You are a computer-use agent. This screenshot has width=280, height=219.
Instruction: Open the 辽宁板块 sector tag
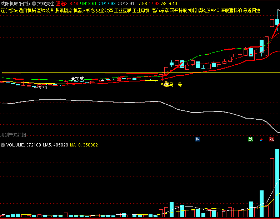coord(9,11)
